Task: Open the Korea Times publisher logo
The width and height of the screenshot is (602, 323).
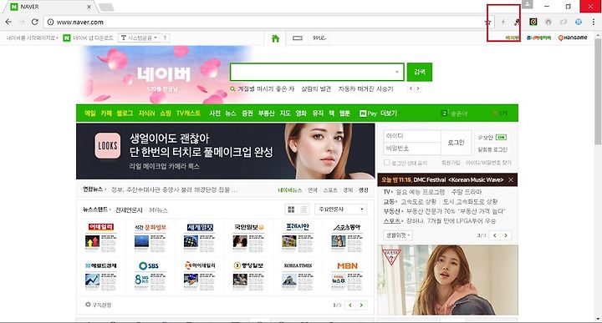Action: [x=298, y=265]
